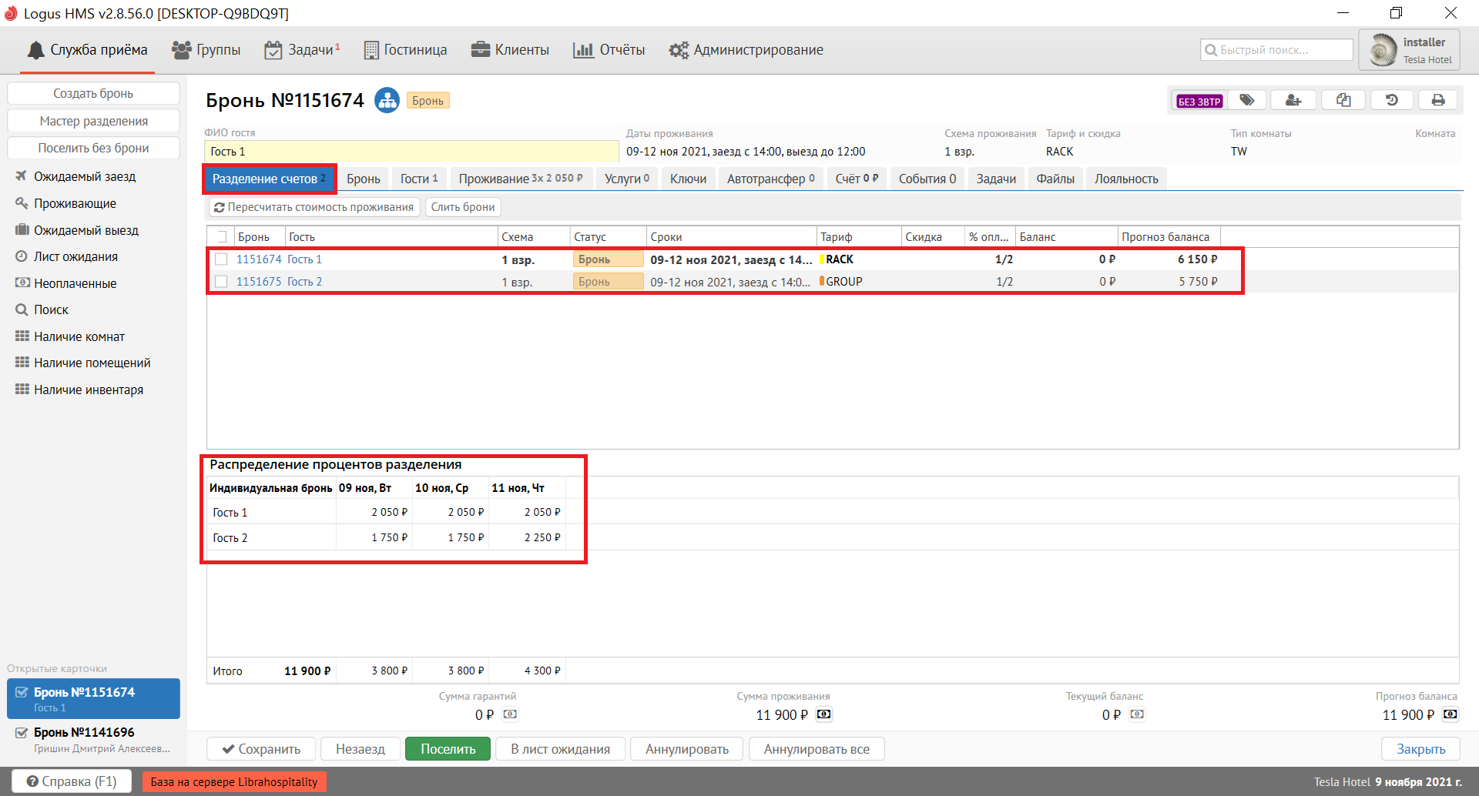Click the tags icon button
Screen dimensions: 1479x796
(x=1246, y=101)
